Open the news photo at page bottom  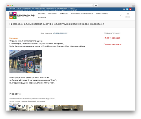[x=46, y=108]
